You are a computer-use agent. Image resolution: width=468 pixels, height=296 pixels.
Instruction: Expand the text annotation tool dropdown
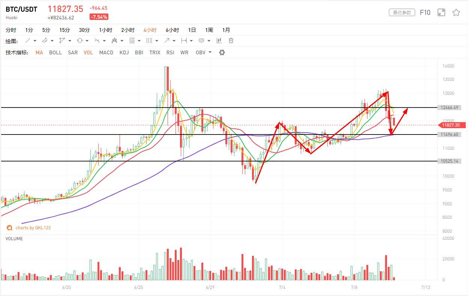208,41
